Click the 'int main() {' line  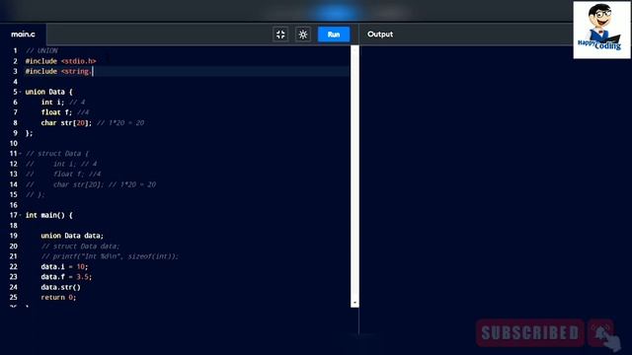coord(48,215)
